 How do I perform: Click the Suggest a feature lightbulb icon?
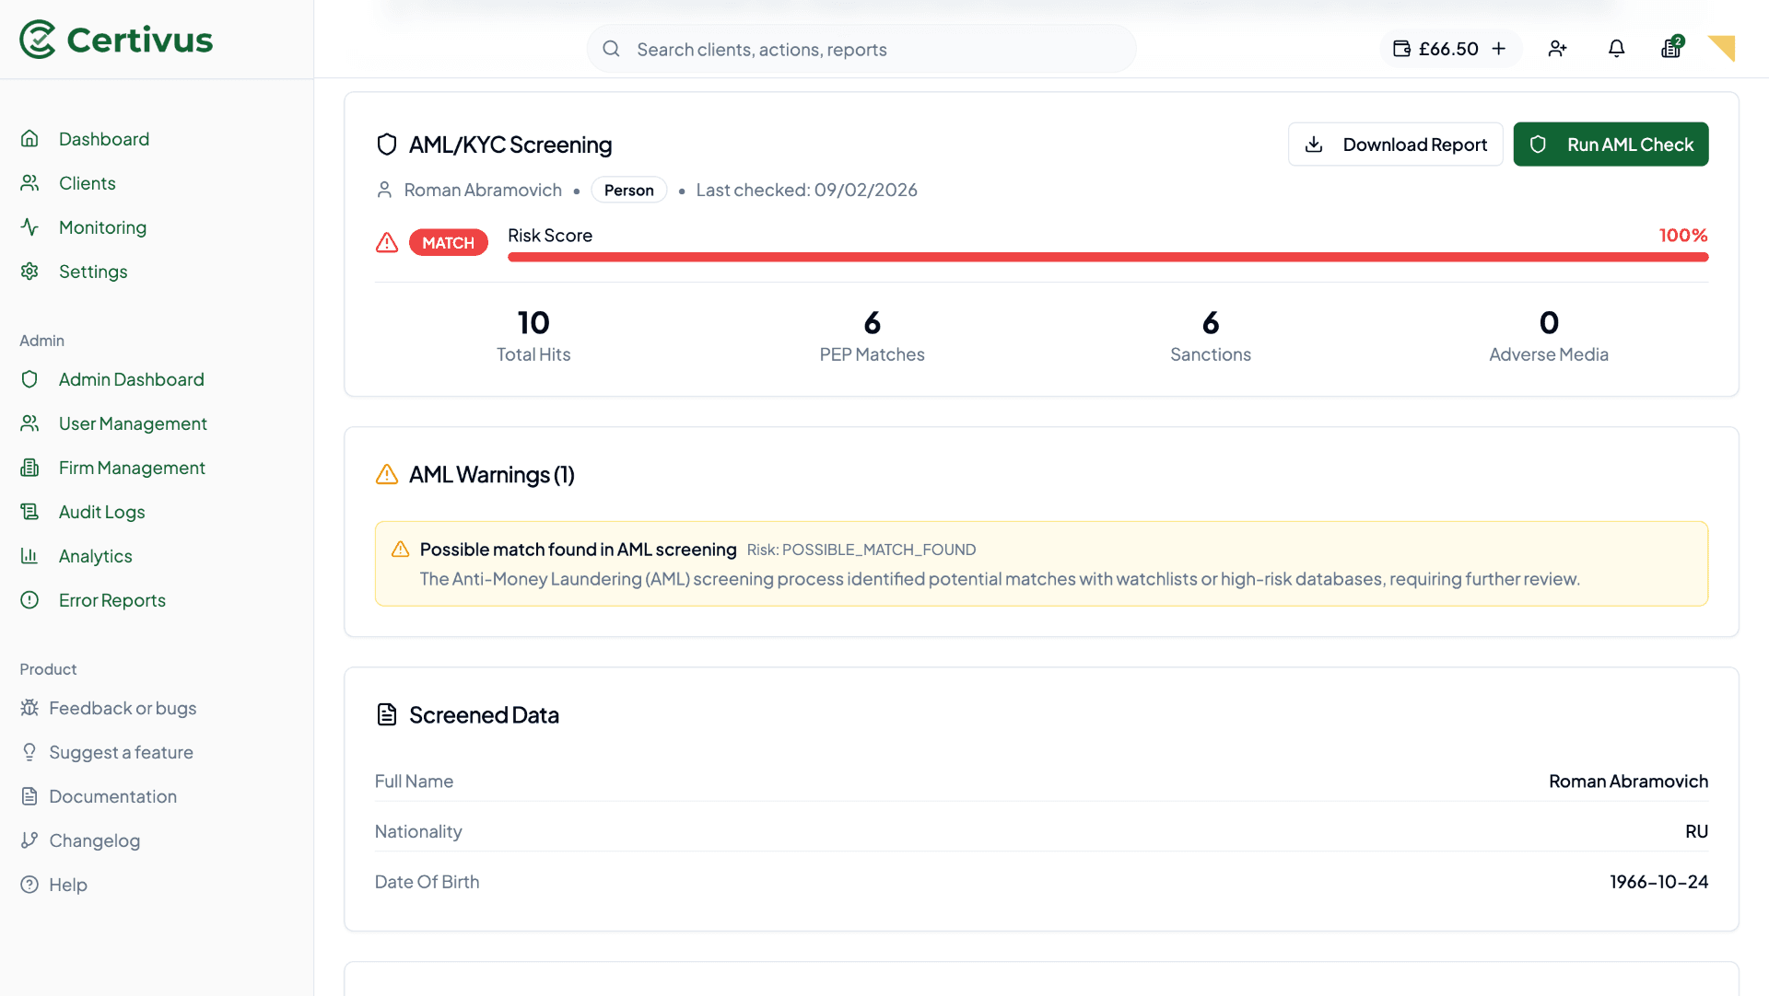(x=29, y=752)
